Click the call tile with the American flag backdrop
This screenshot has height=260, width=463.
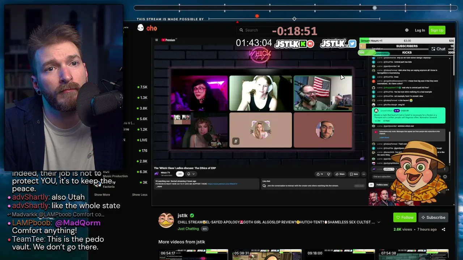point(323,93)
